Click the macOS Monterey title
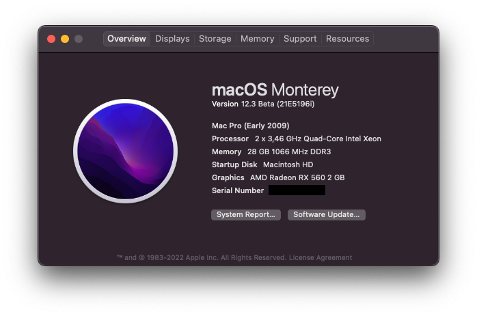The height and width of the screenshot is (316, 477). (x=275, y=90)
